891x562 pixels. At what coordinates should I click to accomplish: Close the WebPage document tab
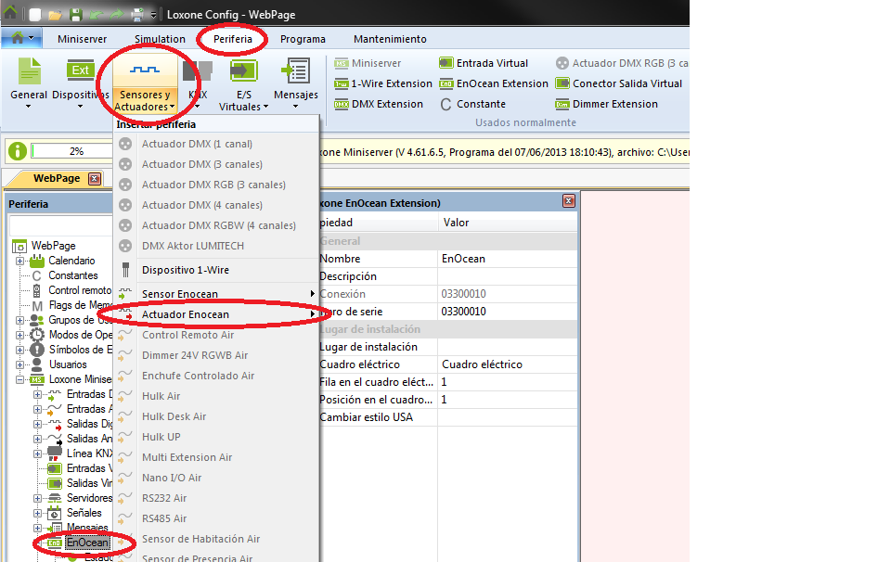point(94,179)
